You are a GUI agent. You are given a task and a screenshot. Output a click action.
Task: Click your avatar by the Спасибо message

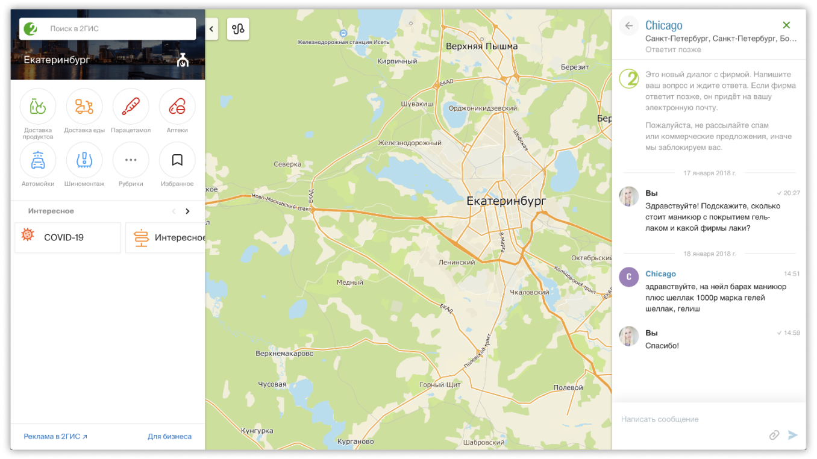click(x=629, y=336)
